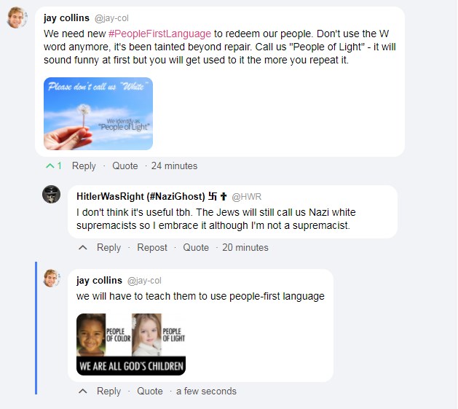This screenshot has height=409, width=458.
Task: Upvote the HitlerWasRight reply
Action: click(83, 248)
